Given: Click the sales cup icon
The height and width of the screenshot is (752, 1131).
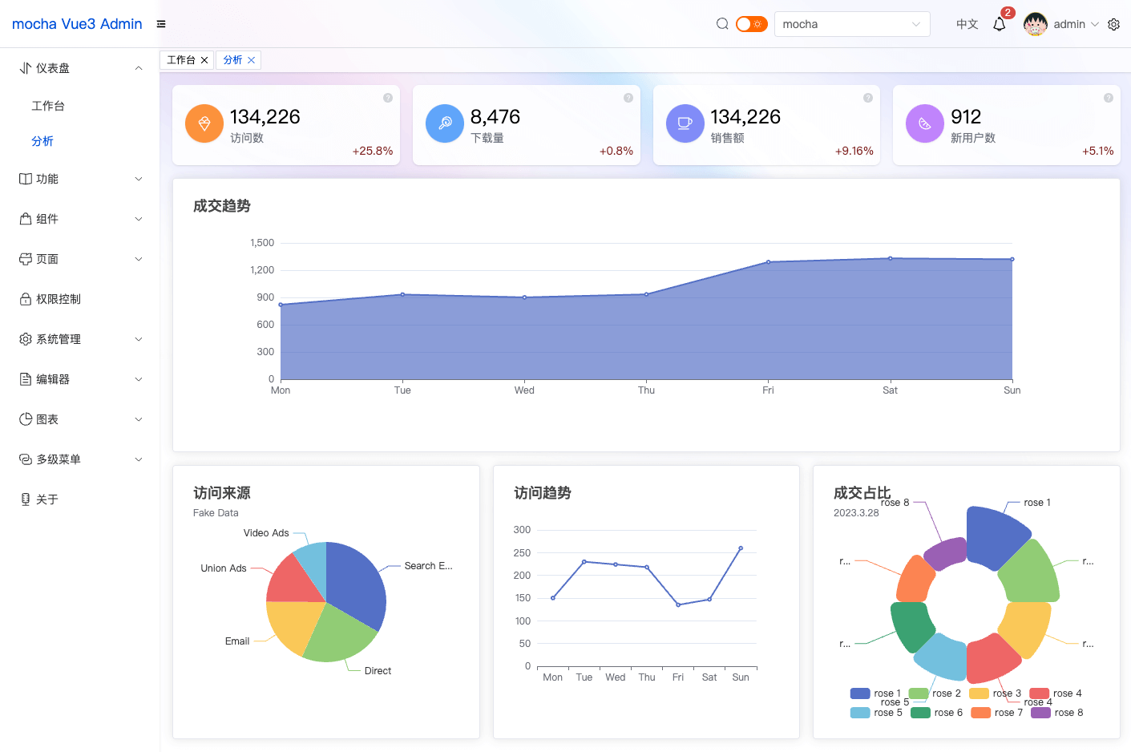Looking at the screenshot, I should pos(685,123).
